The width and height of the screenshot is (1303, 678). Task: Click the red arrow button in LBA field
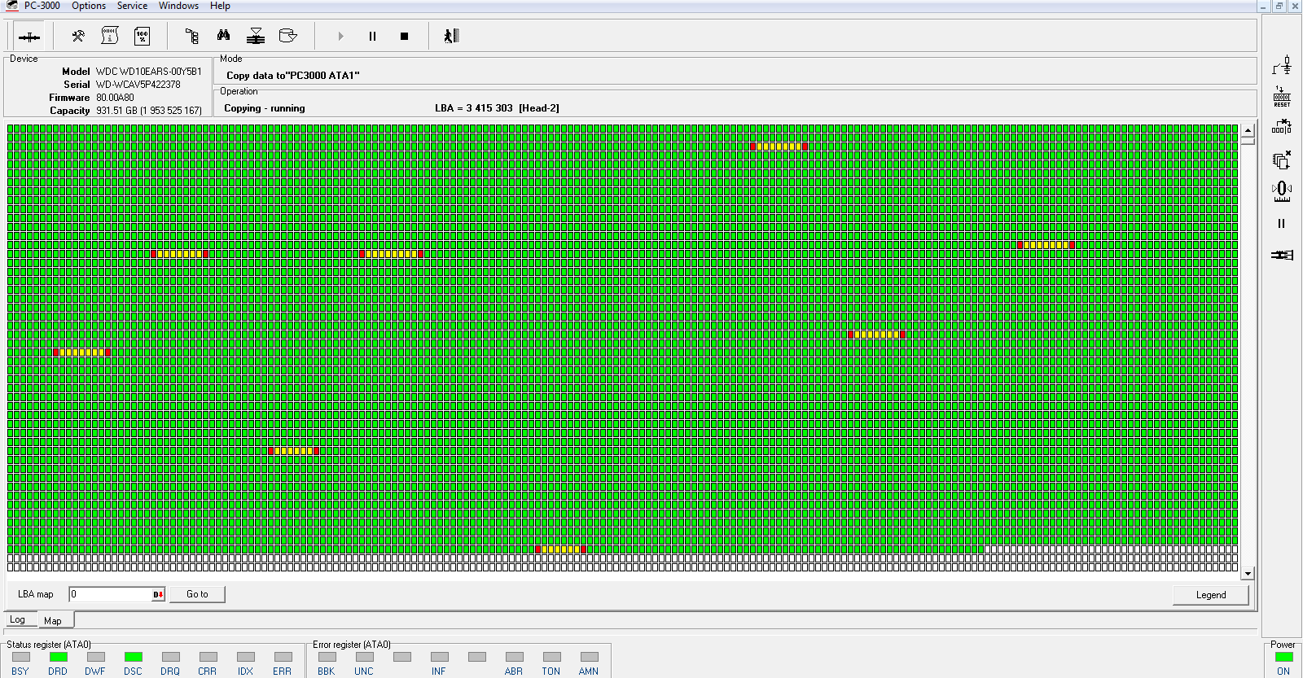158,594
